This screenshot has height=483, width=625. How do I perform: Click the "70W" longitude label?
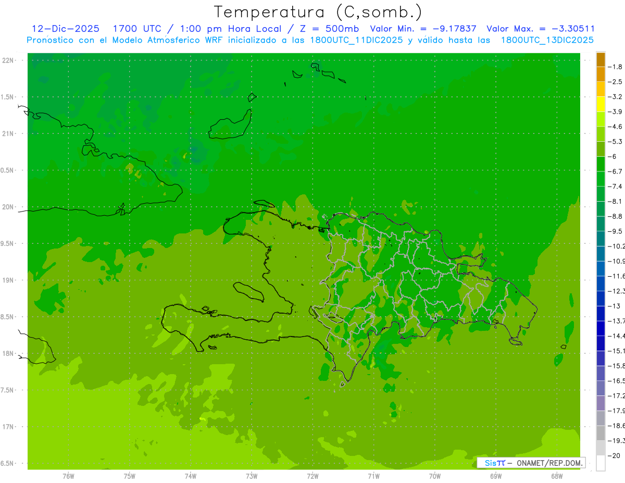pos(435,476)
